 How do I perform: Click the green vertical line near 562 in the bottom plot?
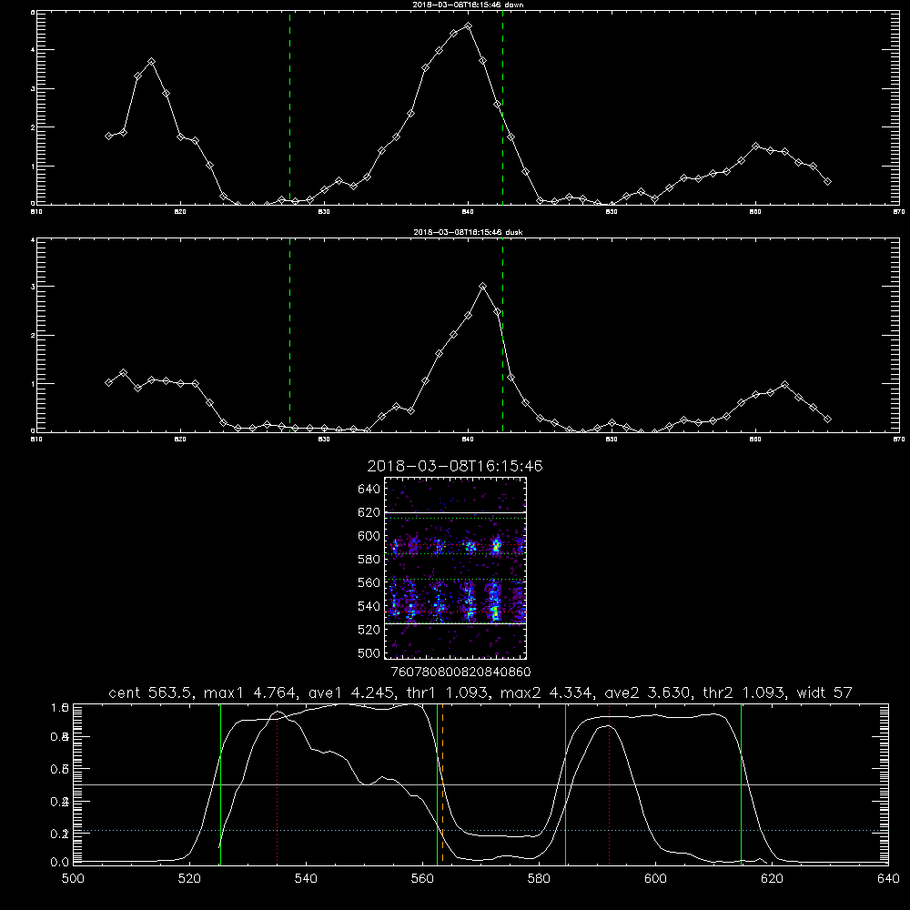(x=437, y=784)
